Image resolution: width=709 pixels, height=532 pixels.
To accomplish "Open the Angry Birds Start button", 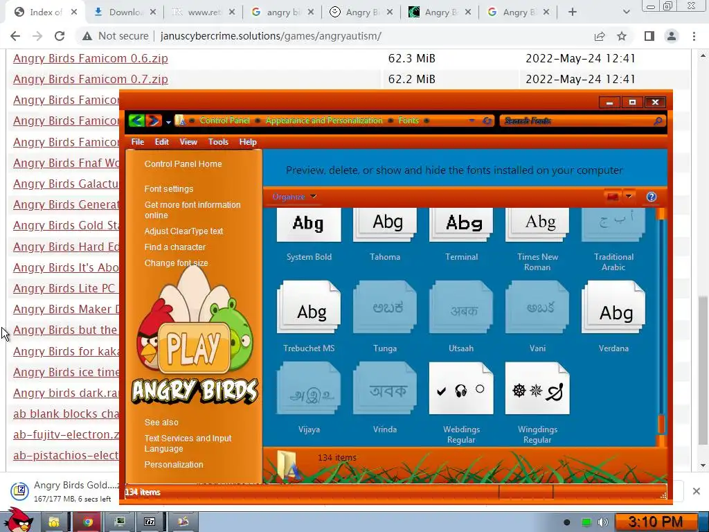I will click(x=18, y=520).
